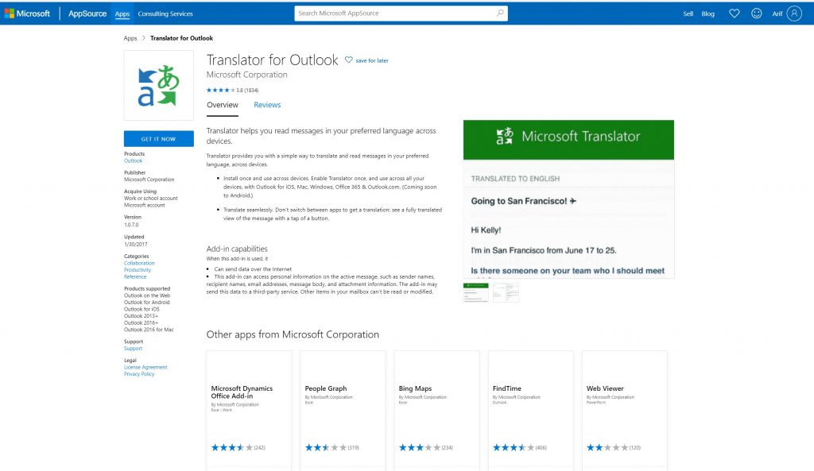Click the 3.8 star rating of Translator
This screenshot has height=471, width=814.
coord(232,91)
